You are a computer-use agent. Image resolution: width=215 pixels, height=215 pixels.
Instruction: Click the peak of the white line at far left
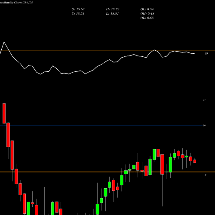click(x=4, y=42)
